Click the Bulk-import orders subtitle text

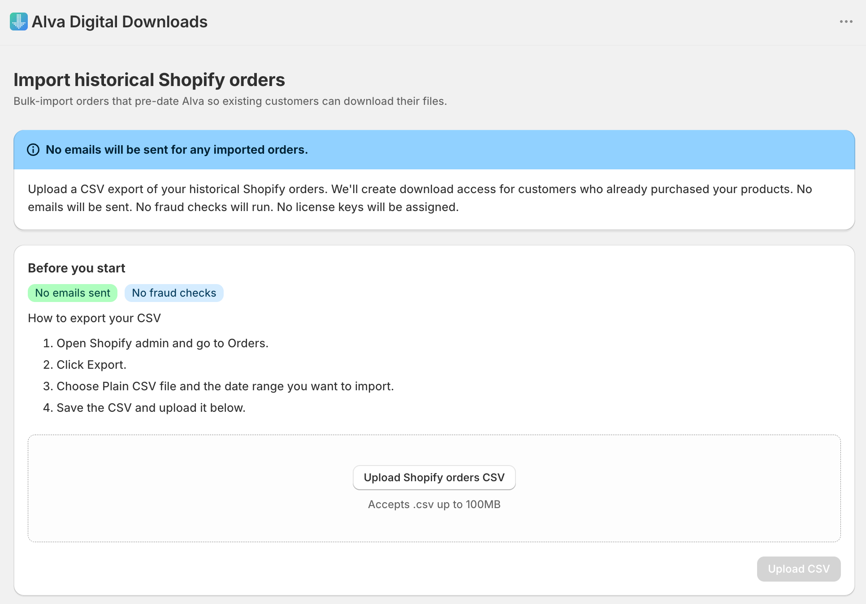(x=230, y=101)
